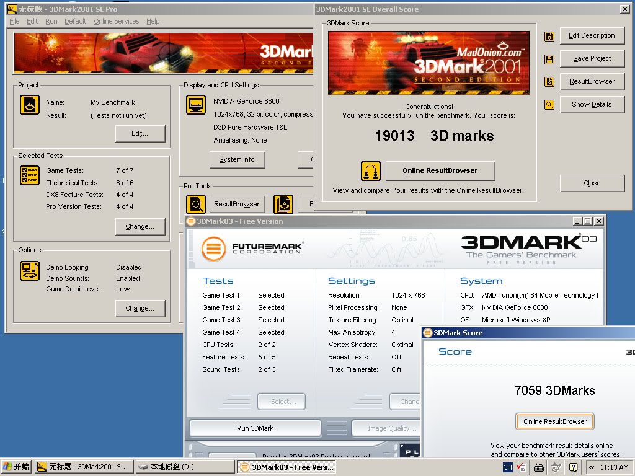Open the File menu in 3DMark2001
The image size is (635, 476).
(x=14, y=21)
